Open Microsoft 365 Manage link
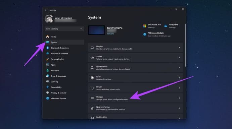The height and width of the screenshot is (129, 232). pyautogui.click(x=151, y=27)
